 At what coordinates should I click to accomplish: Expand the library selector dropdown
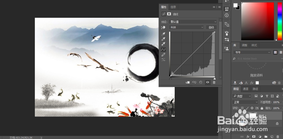click(x=252, y=52)
